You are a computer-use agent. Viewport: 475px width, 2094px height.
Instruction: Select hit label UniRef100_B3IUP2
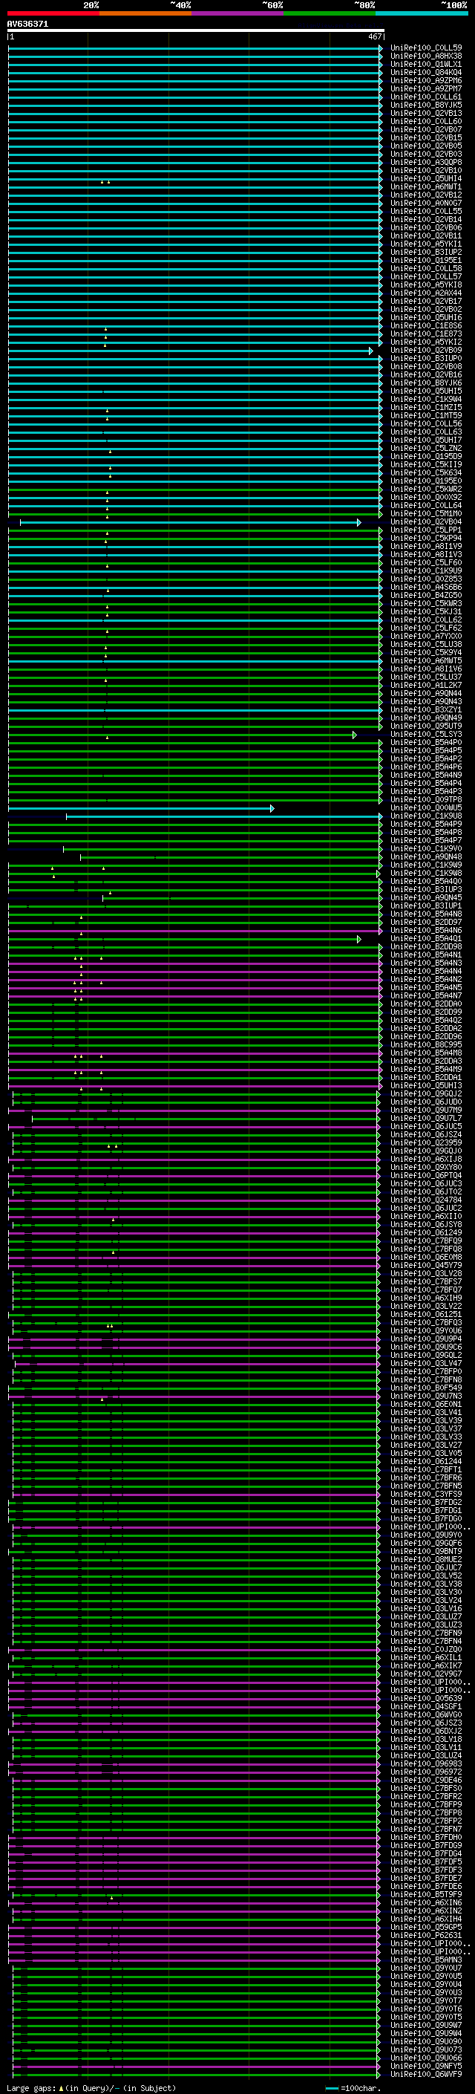(x=426, y=252)
